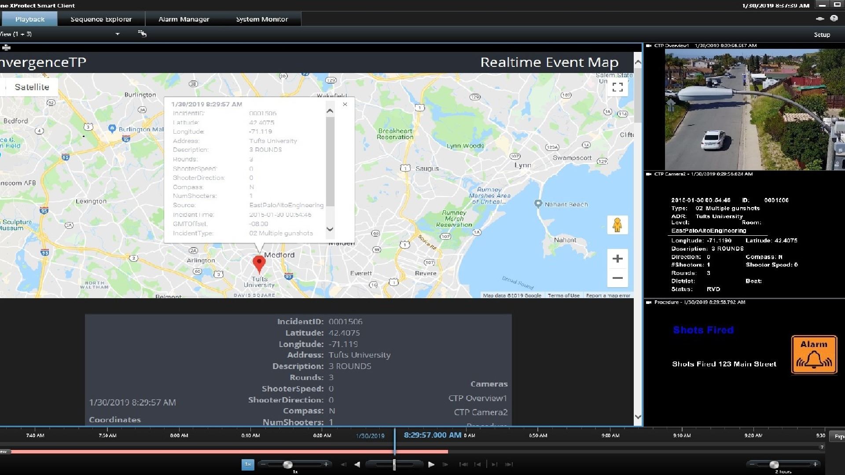The height and width of the screenshot is (475, 845).
Task: Toggle the 1x playback speed button
Action: click(248, 464)
